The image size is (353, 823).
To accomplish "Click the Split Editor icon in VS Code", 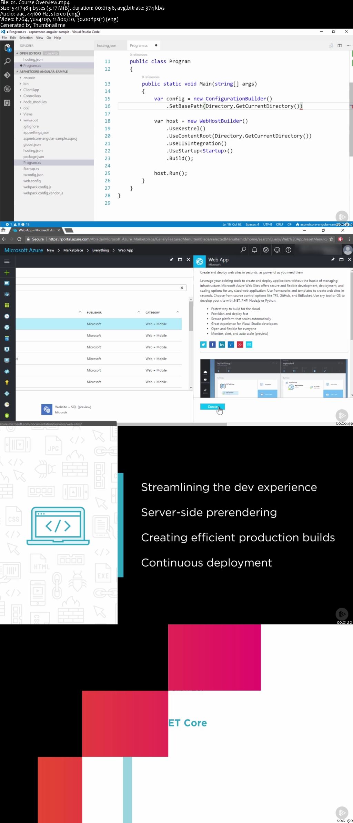I will pos(340,46).
